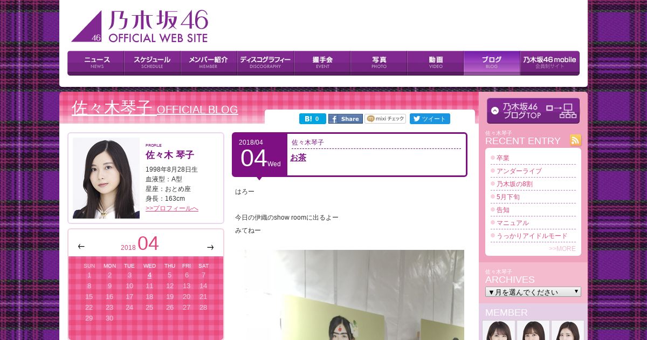
Task: Click the ARCHIVES heading
Action: (x=510, y=280)
